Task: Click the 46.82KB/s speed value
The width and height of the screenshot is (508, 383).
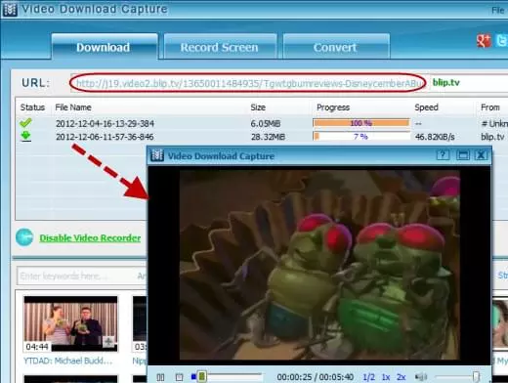Action: (435, 137)
